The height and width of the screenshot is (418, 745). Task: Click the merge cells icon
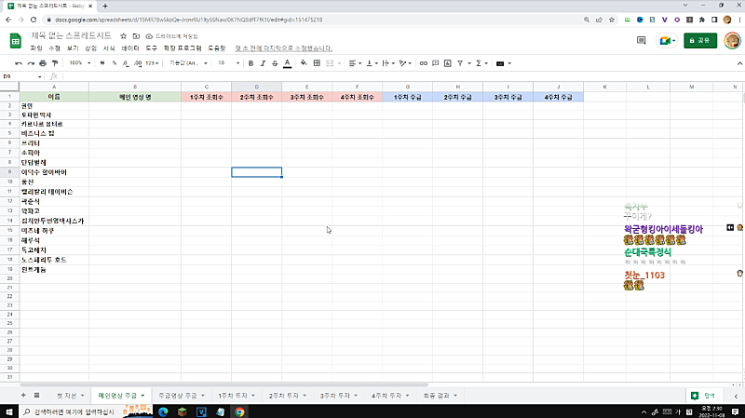tap(330, 63)
